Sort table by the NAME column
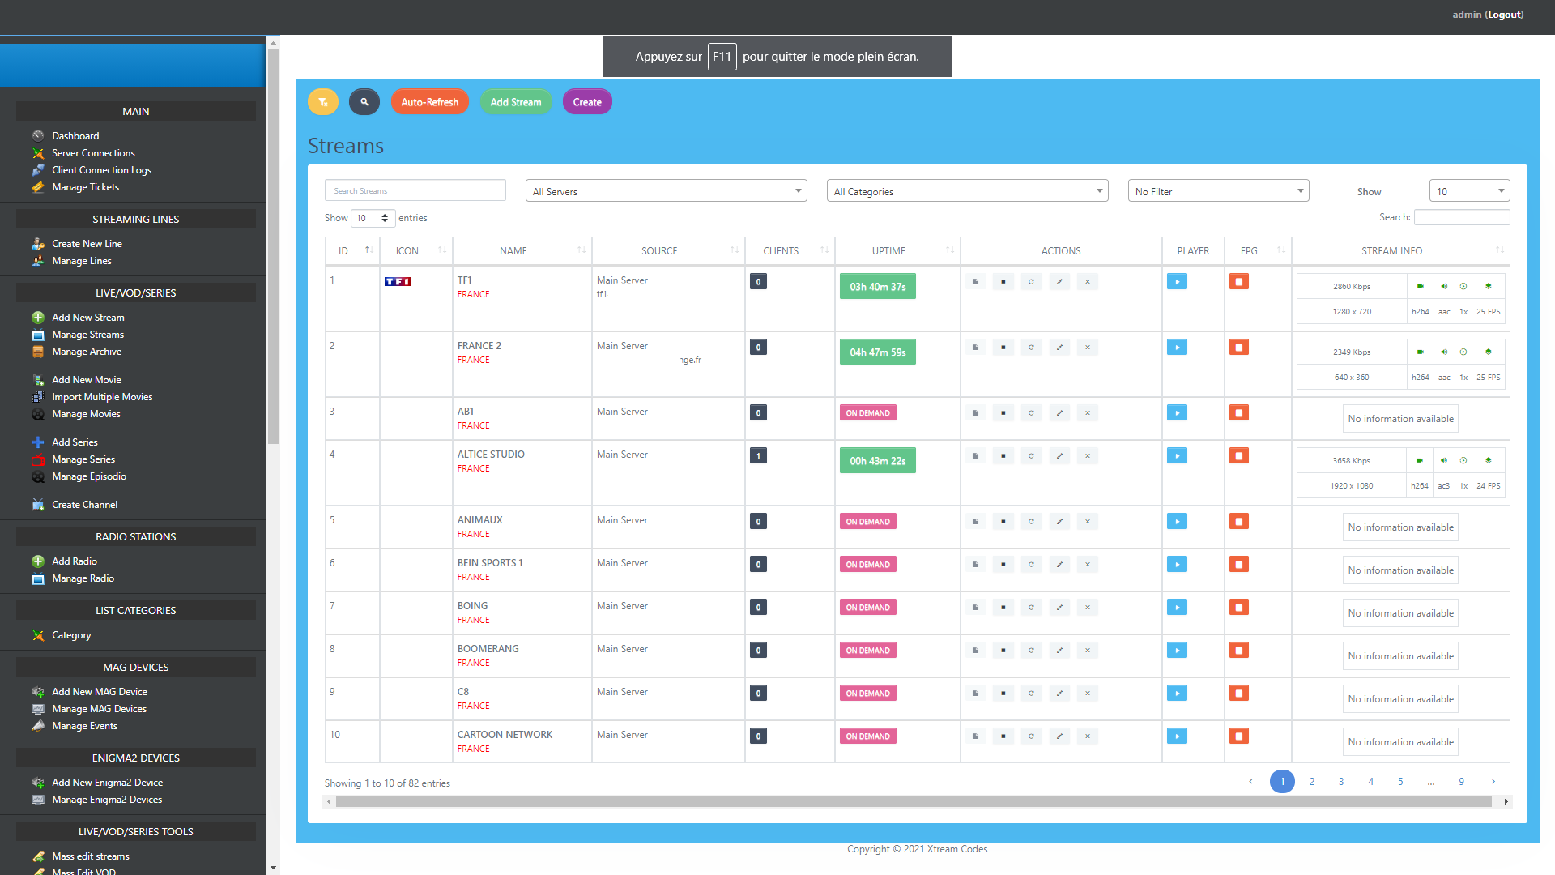The width and height of the screenshot is (1555, 875). pos(522,251)
